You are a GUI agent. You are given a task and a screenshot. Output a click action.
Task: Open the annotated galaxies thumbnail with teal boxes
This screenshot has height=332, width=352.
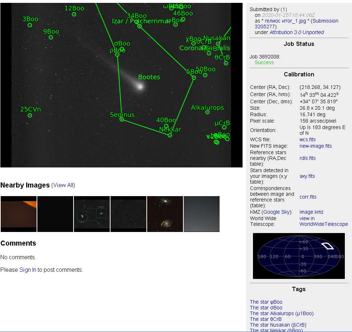click(92, 214)
